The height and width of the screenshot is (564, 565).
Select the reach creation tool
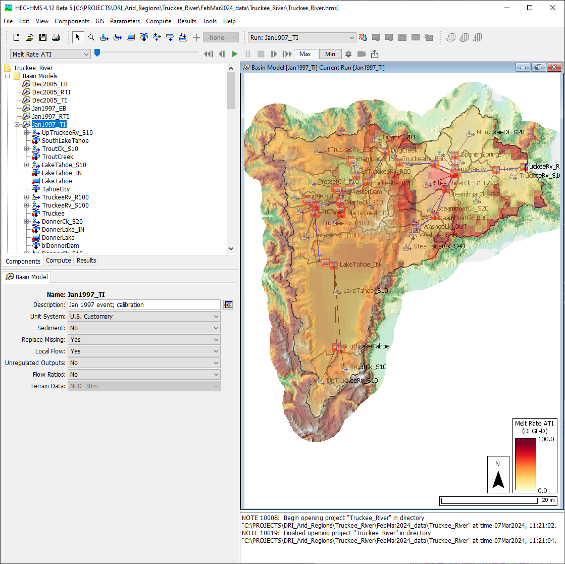point(118,37)
